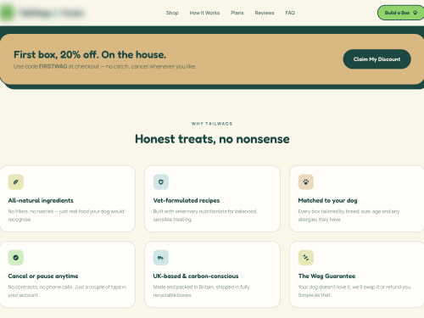
Task: Click the shield icon for Vet-formulated recipes
Action: pos(161,182)
